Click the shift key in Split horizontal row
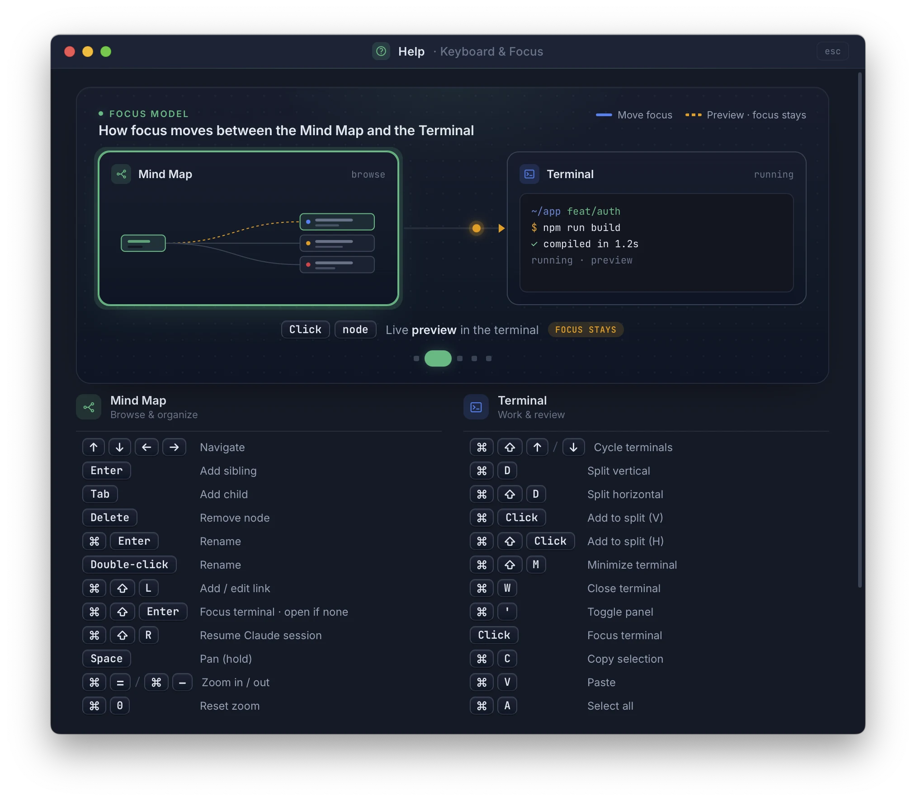 tap(510, 494)
